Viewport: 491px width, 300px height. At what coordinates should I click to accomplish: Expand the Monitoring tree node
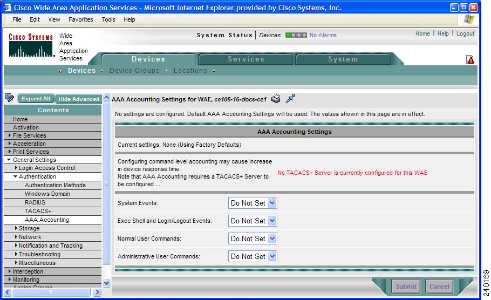10,279
